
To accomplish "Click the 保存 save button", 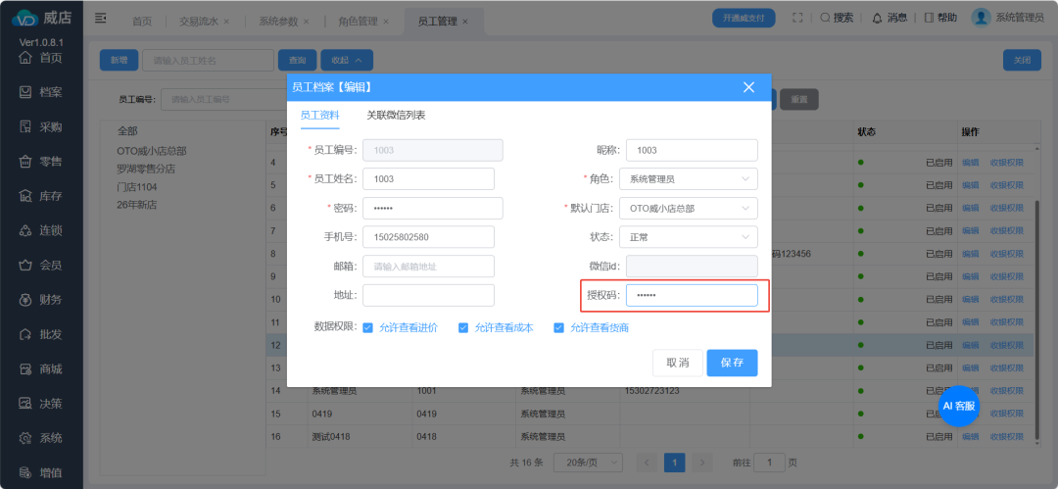I will tap(732, 363).
